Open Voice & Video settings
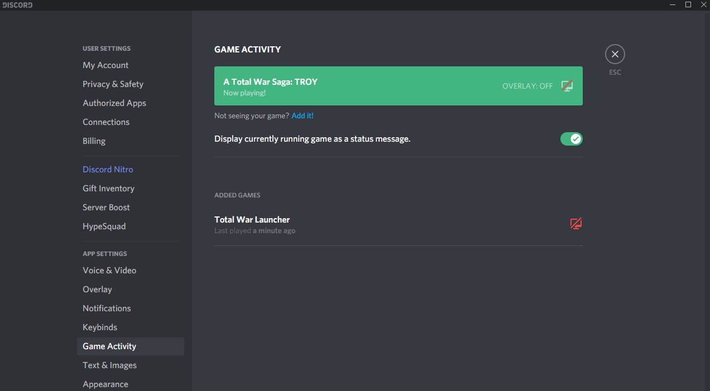 click(109, 271)
